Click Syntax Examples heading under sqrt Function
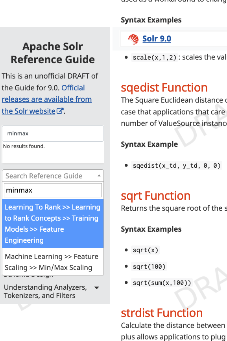Screen dimensions: 227x341 click(151, 229)
